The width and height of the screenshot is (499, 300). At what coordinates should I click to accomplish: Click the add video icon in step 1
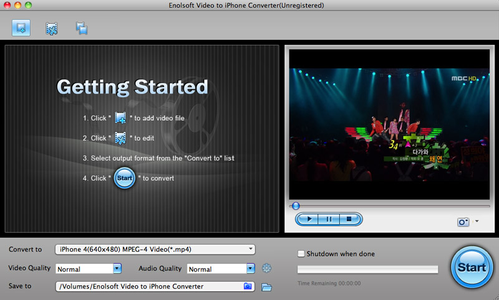[x=120, y=118]
